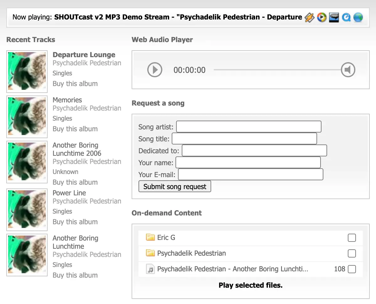Click the Song artist input field
Viewport: 376px width, 304px height.
click(249, 127)
